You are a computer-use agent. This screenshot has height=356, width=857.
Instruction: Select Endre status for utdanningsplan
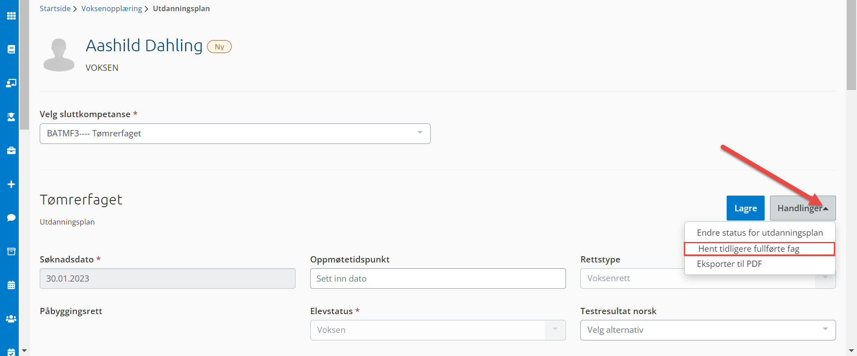pos(760,233)
